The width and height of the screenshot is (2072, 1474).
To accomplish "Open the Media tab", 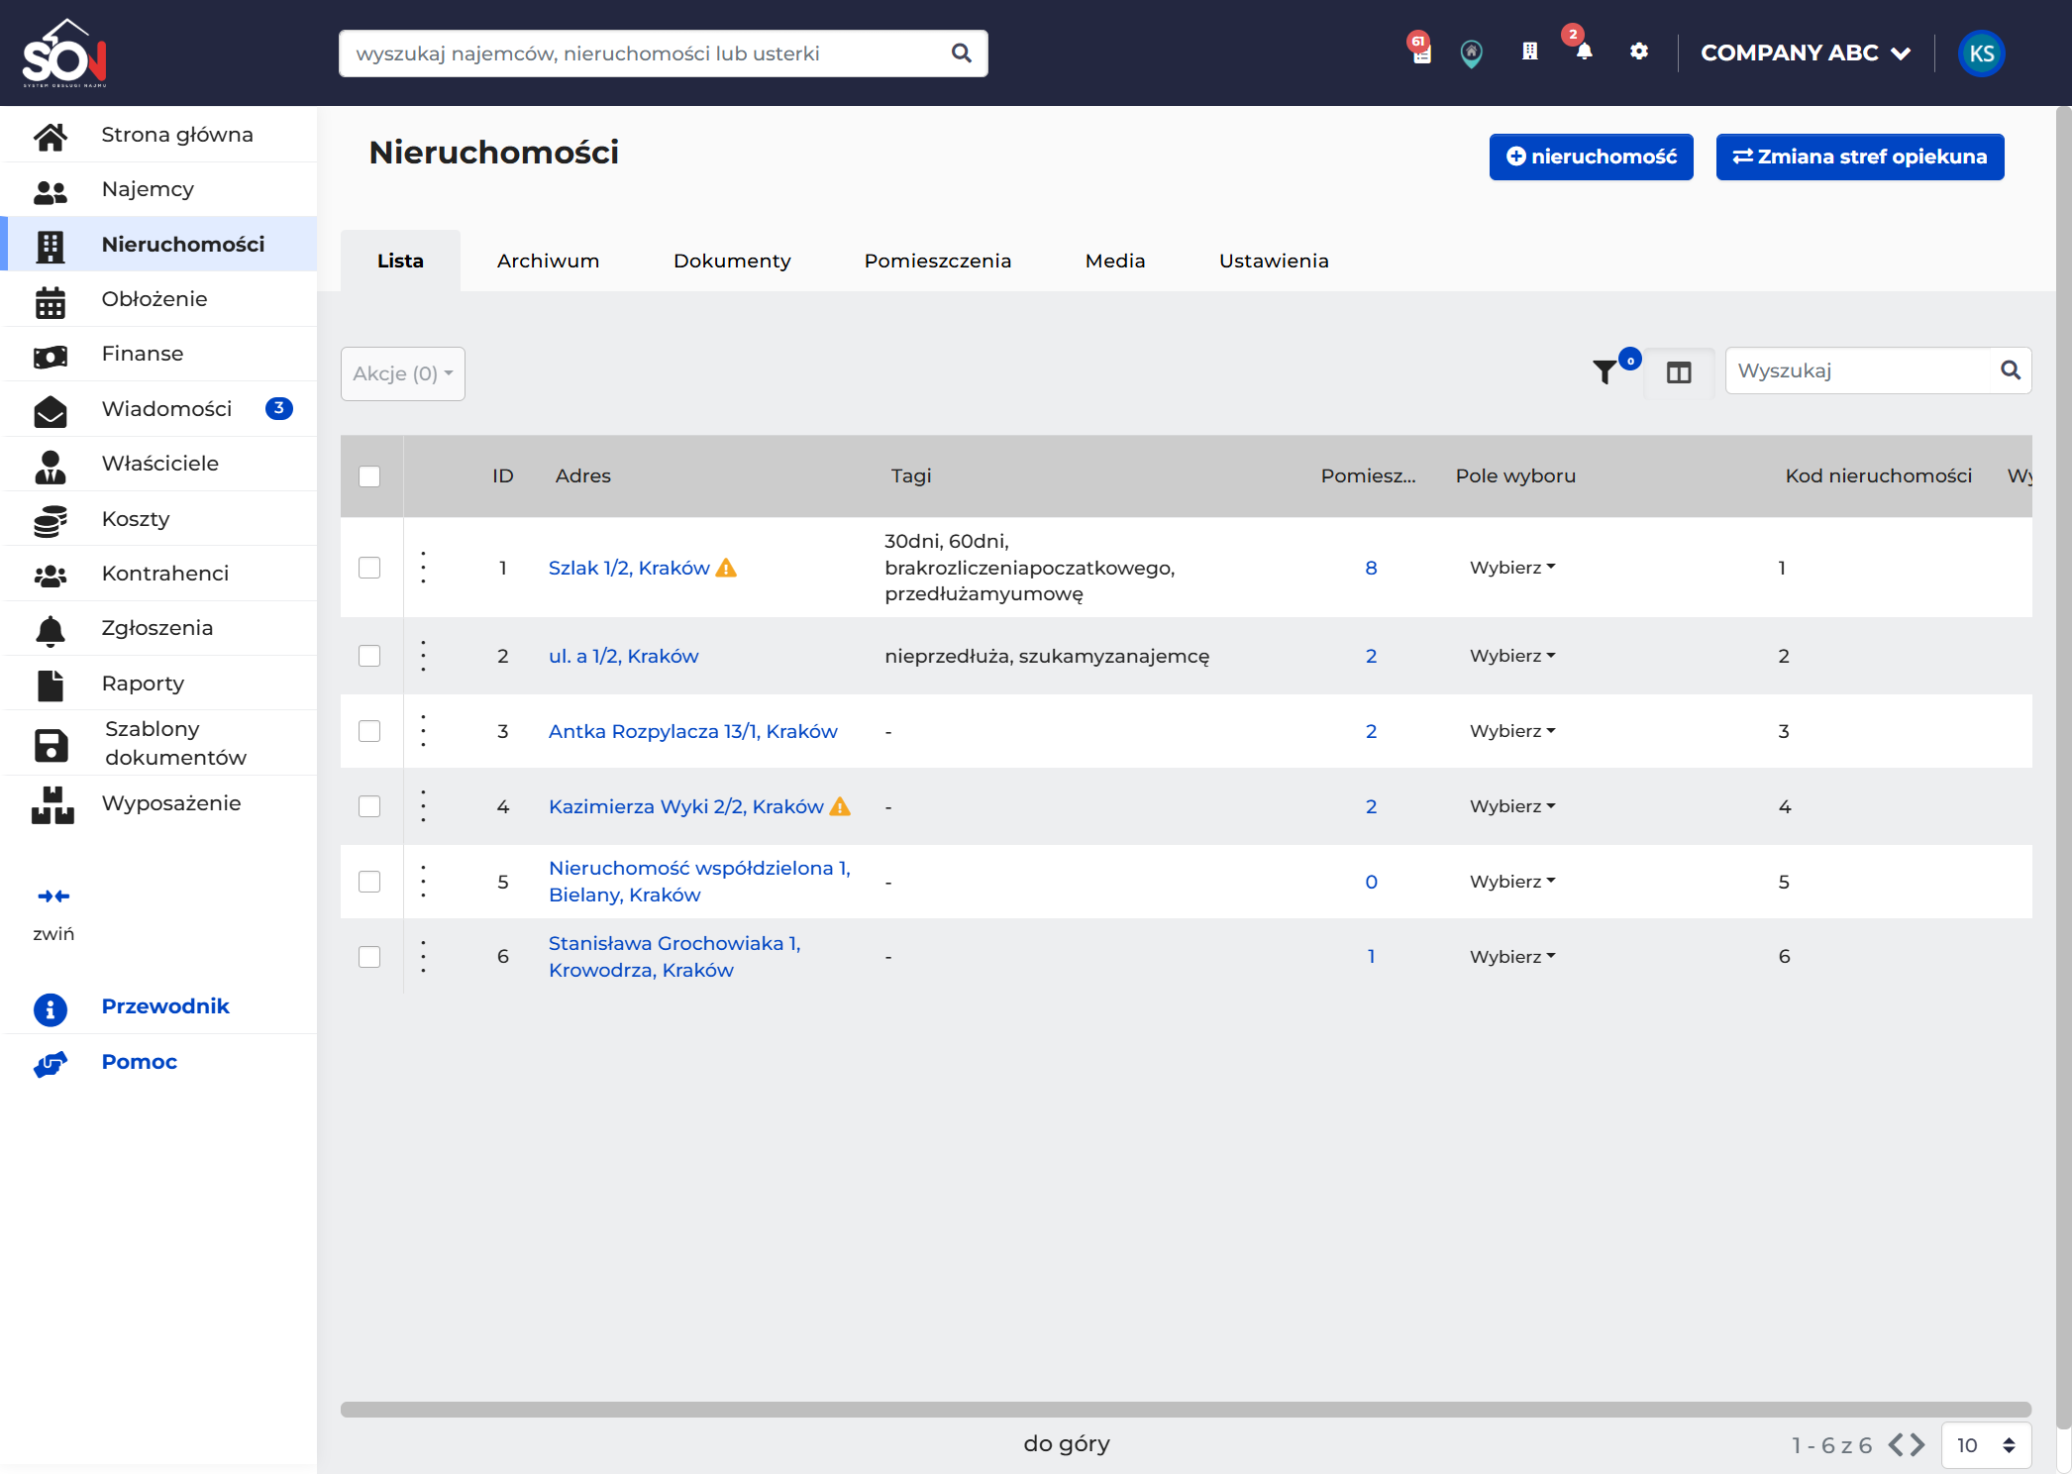I will coord(1115,261).
